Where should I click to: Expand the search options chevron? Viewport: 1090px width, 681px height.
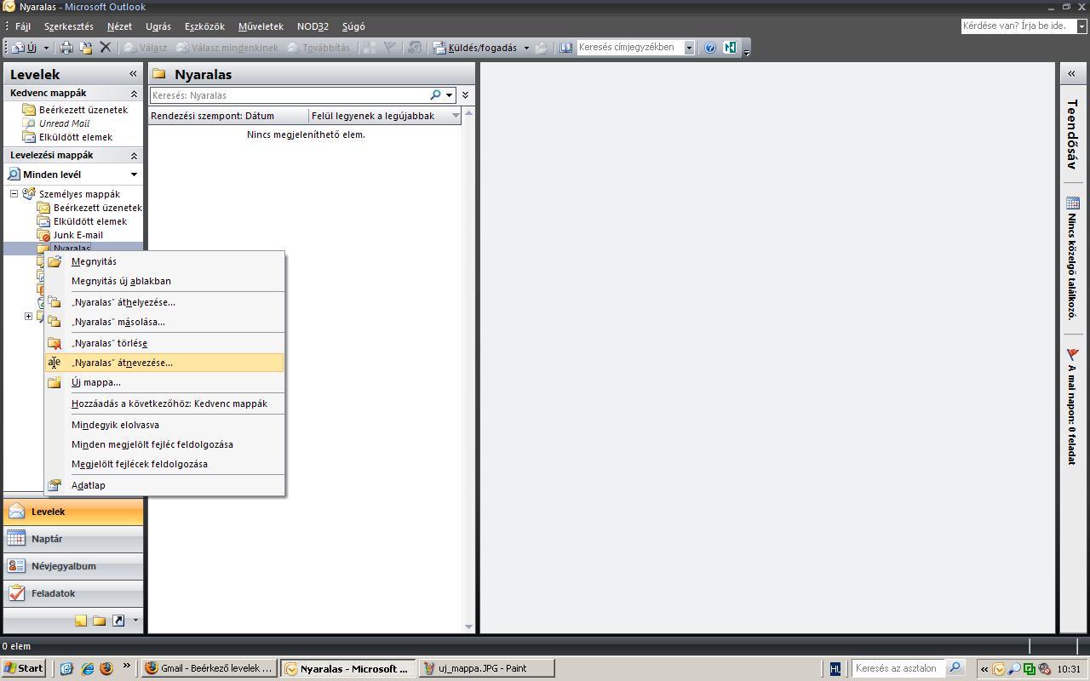tap(465, 95)
